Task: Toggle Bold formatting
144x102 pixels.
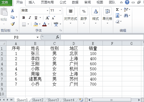Action: [24, 18]
